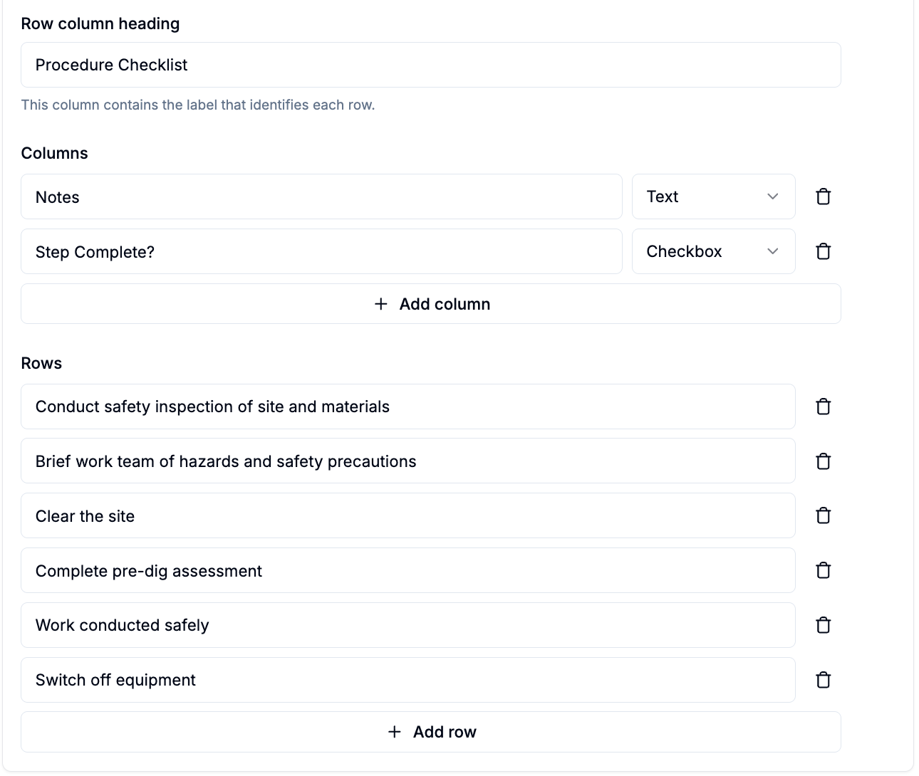Delete the Brief work team row
The width and height of the screenshot is (919, 776).
[823, 461]
